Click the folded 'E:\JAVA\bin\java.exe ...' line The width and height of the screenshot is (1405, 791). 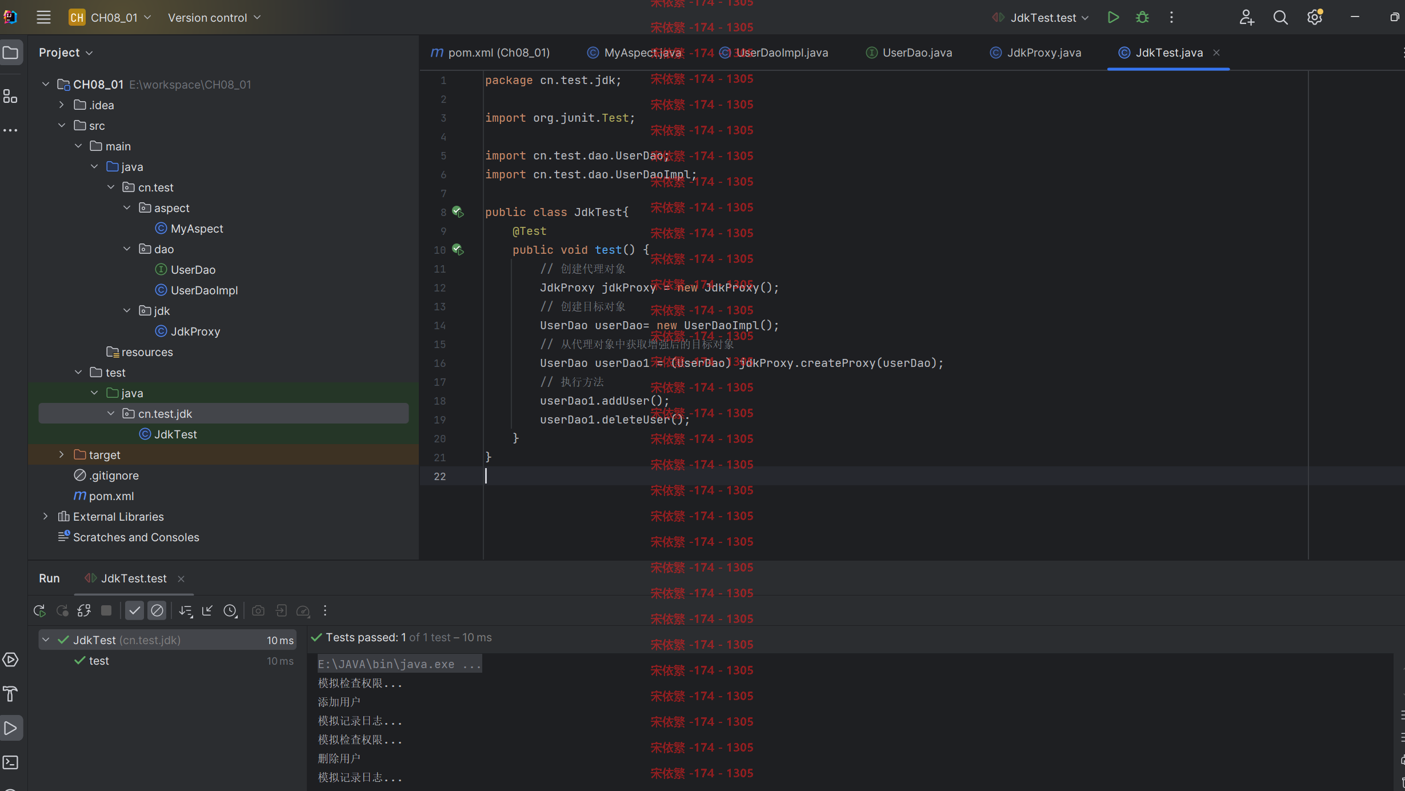(399, 664)
